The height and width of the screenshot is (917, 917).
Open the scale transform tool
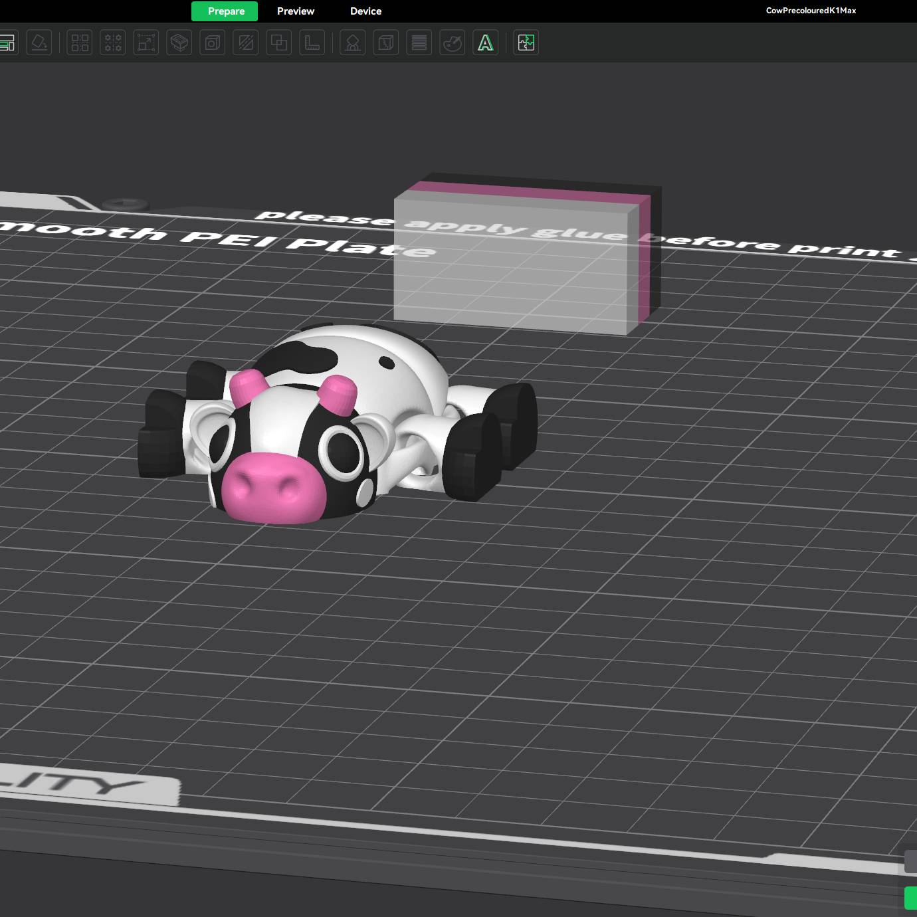point(146,43)
